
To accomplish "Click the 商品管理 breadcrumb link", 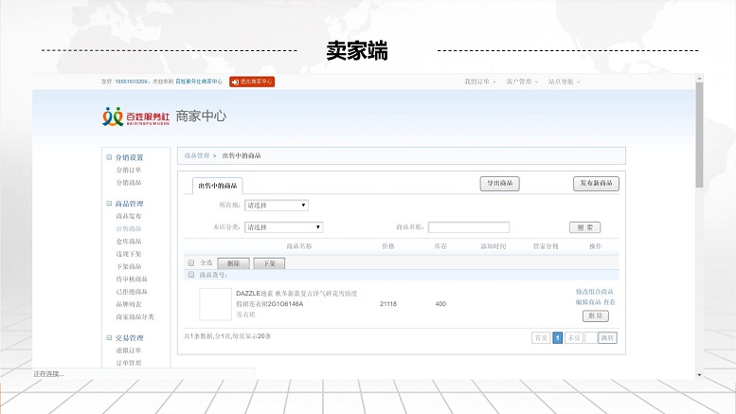I will click(x=197, y=155).
